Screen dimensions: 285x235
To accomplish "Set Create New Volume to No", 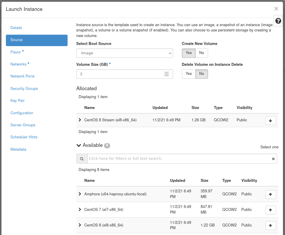I will pyautogui.click(x=202, y=53).
